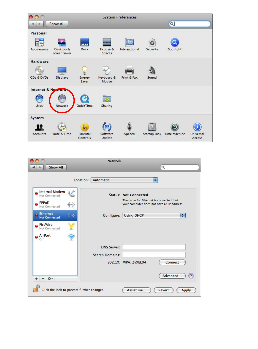Viewport: 258px width, 349px height.
Task: Open Keyboard & Mouse preferences
Action: click(107, 74)
